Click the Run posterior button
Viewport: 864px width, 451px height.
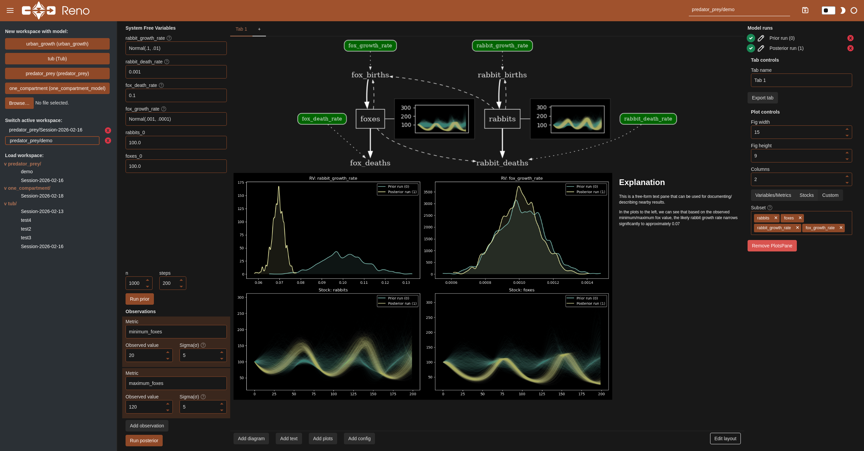pyautogui.click(x=144, y=441)
